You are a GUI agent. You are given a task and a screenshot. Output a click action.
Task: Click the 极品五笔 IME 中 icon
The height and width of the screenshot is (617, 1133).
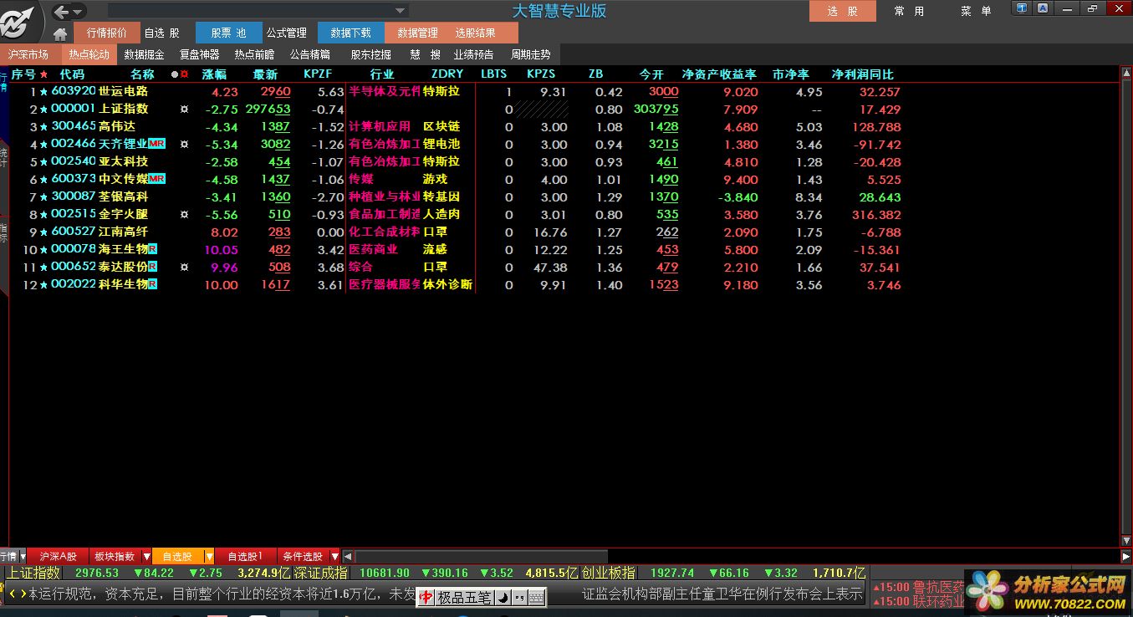click(426, 597)
